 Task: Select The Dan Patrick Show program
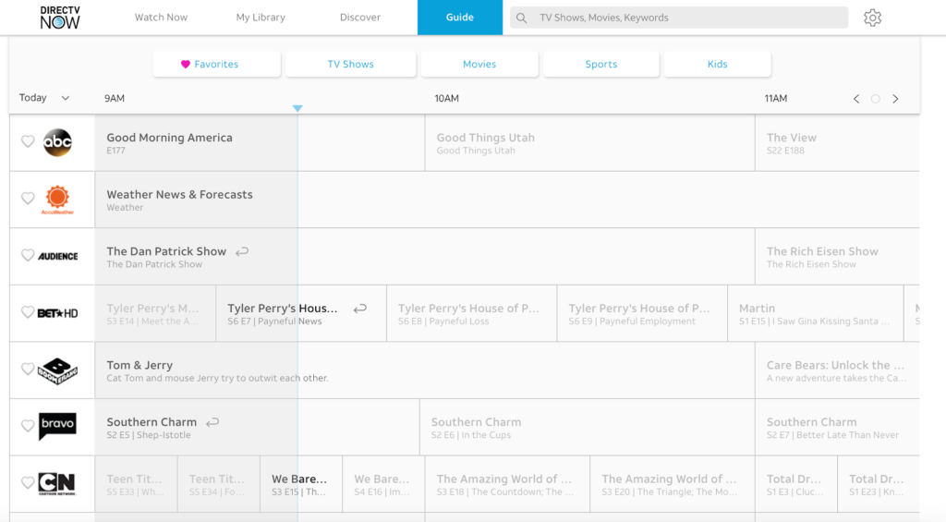point(425,257)
